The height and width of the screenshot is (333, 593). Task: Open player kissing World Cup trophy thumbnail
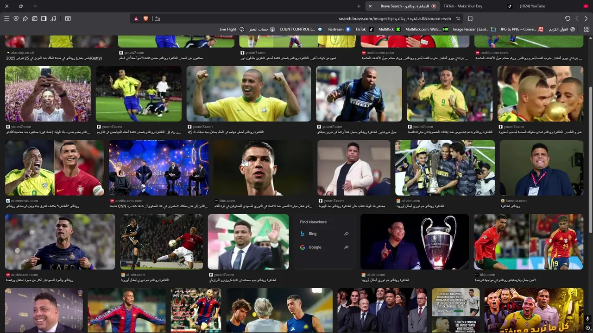(x=540, y=94)
